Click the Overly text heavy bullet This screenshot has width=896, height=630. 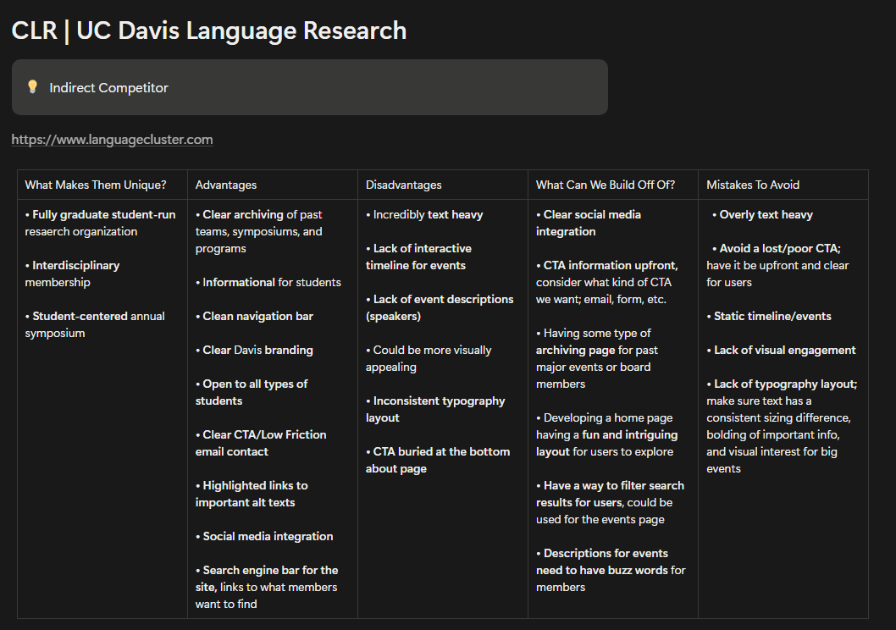click(762, 214)
